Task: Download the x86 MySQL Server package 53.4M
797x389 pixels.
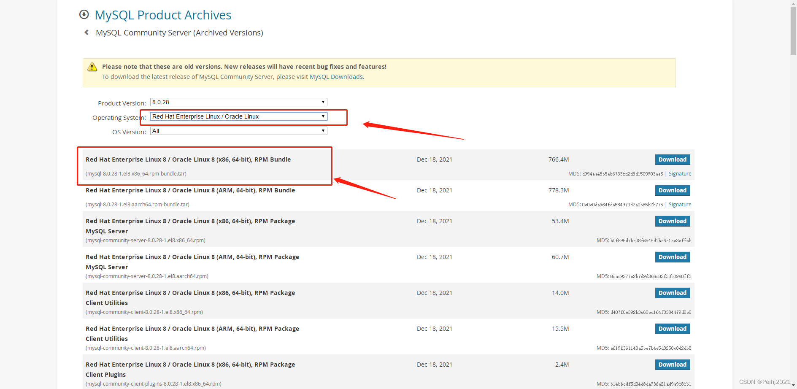Action: click(673, 221)
